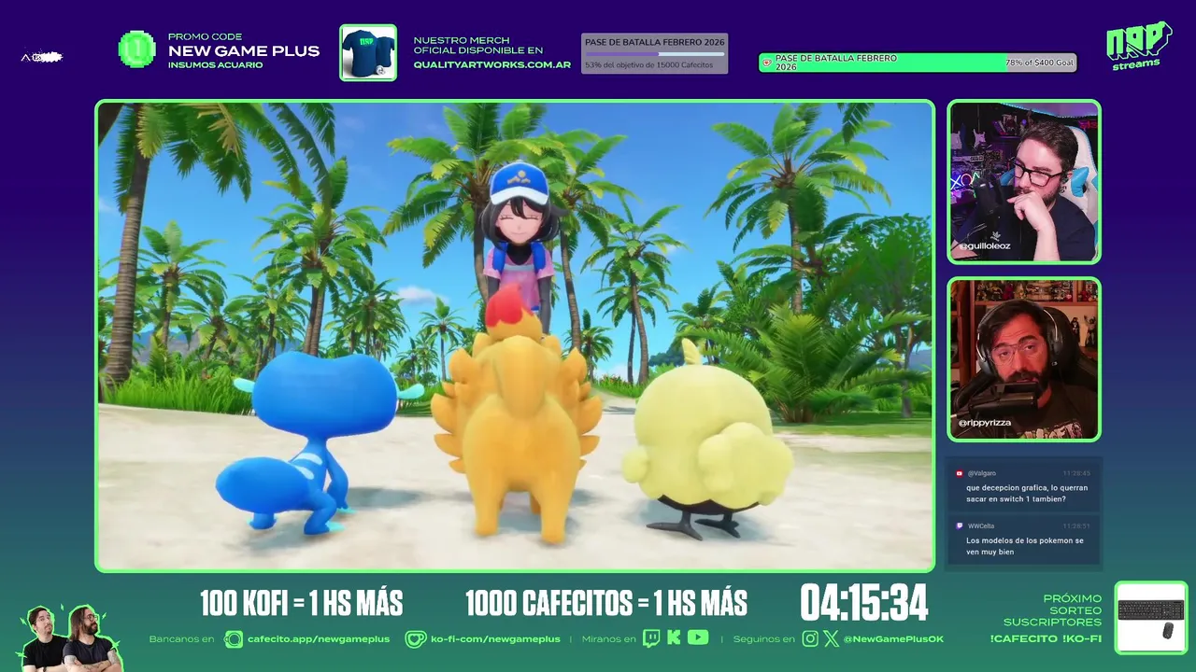
Task: Click the 15000 Cafecitos progress bar
Action: (654, 54)
